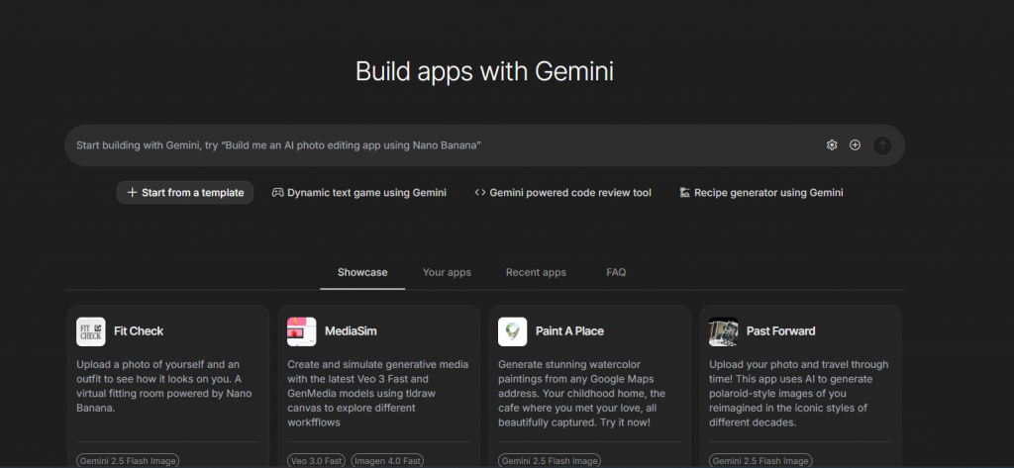Click the Paint A Place app icon
The height and width of the screenshot is (468, 1014).
pyautogui.click(x=512, y=331)
